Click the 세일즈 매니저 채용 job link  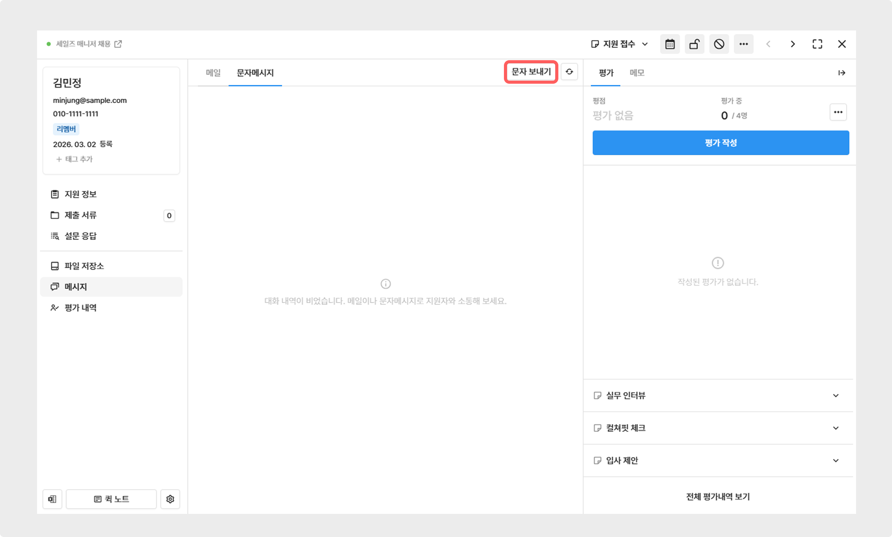(83, 44)
